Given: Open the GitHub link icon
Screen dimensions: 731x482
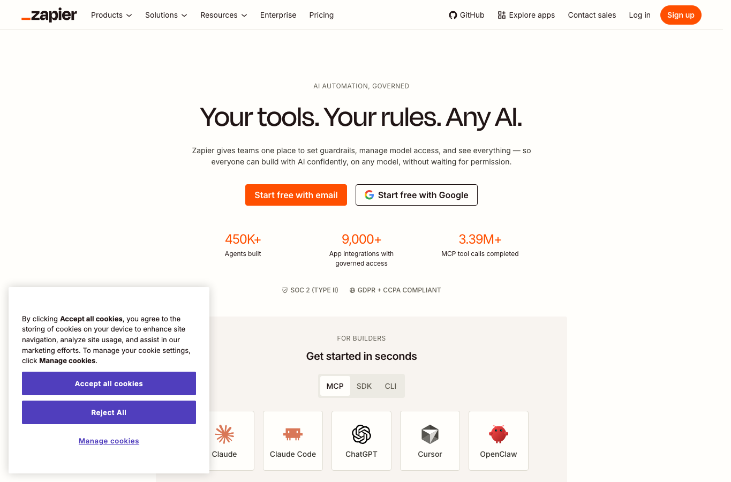Looking at the screenshot, I should pos(453,15).
